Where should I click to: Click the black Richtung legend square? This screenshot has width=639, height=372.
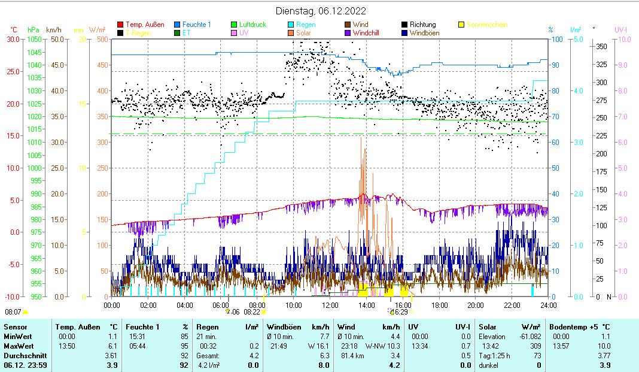point(404,25)
